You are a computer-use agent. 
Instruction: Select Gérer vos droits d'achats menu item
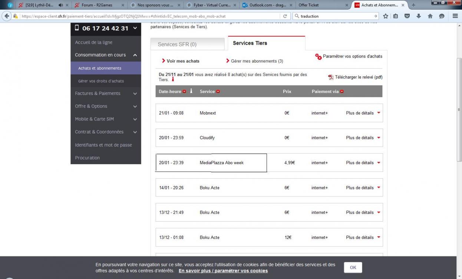coord(101,81)
